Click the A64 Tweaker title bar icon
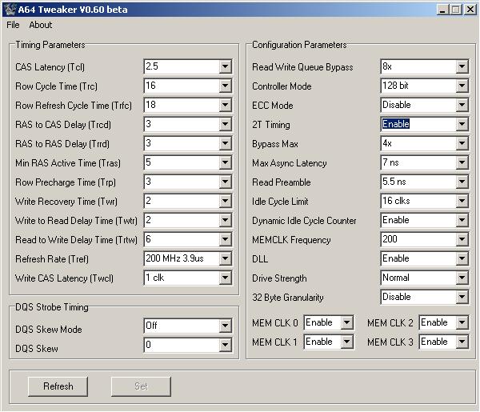 [x=9, y=9]
